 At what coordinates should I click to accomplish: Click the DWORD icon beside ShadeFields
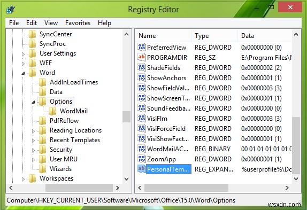pyautogui.click(x=142, y=67)
